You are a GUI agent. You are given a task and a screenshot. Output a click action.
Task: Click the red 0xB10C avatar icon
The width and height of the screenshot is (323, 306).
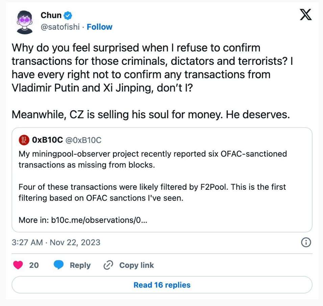coord(24,140)
